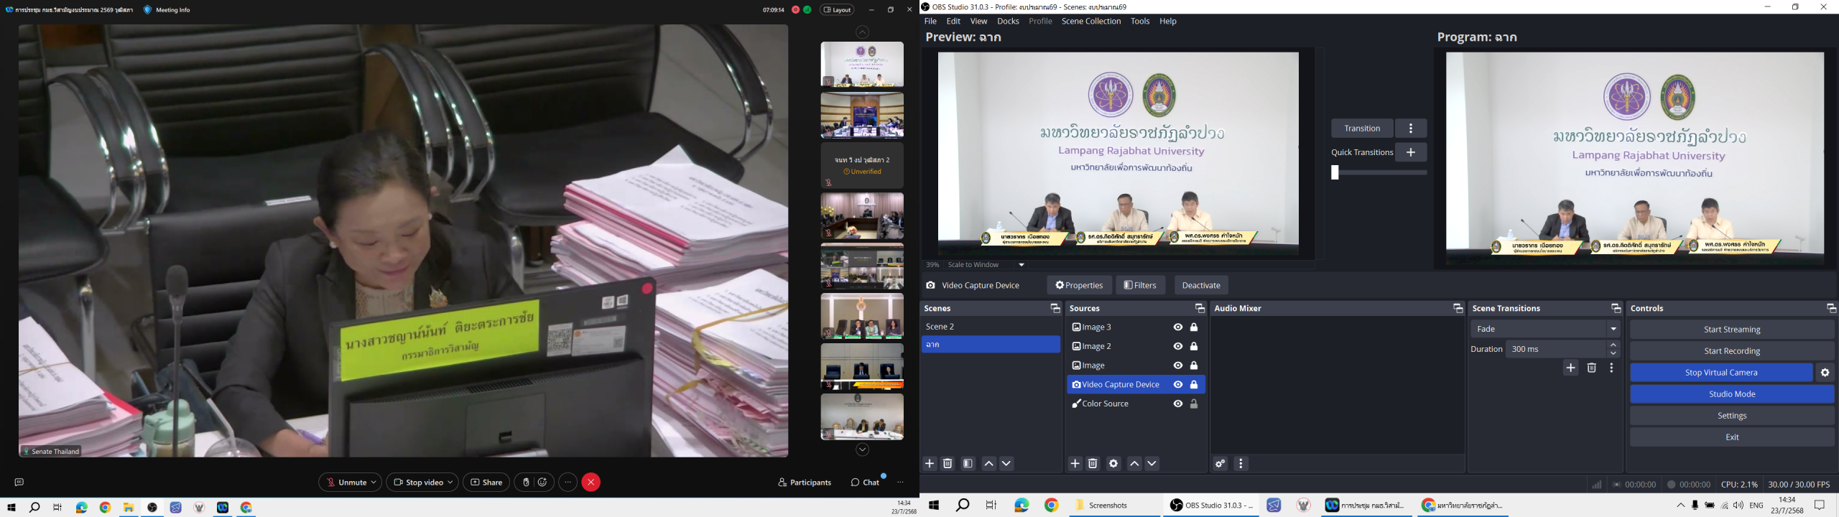Open transition properties three-dot menu
The width and height of the screenshot is (1839, 517).
tap(1612, 368)
